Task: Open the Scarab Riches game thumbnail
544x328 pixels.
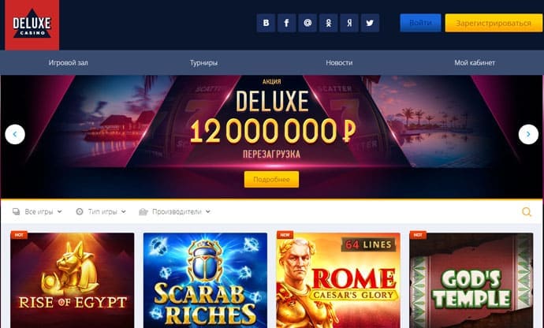Action: [x=205, y=281]
